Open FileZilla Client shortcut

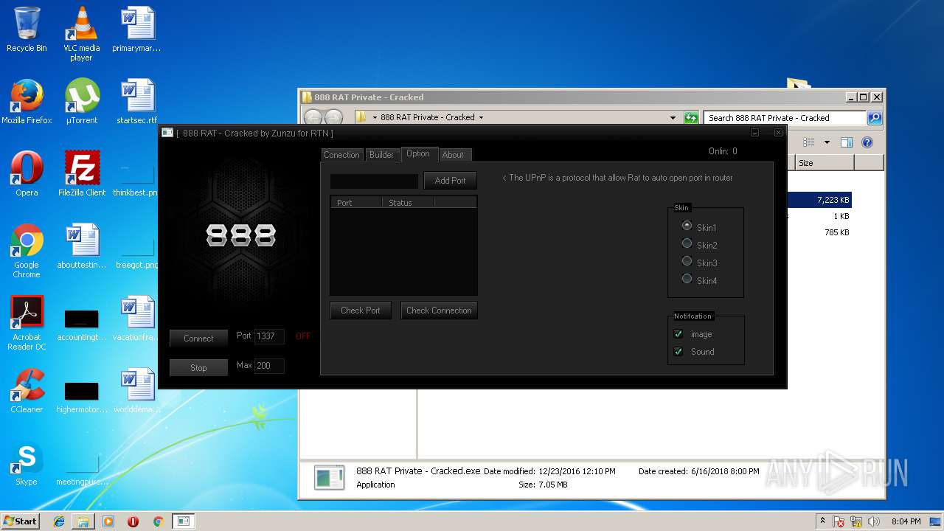82,174
